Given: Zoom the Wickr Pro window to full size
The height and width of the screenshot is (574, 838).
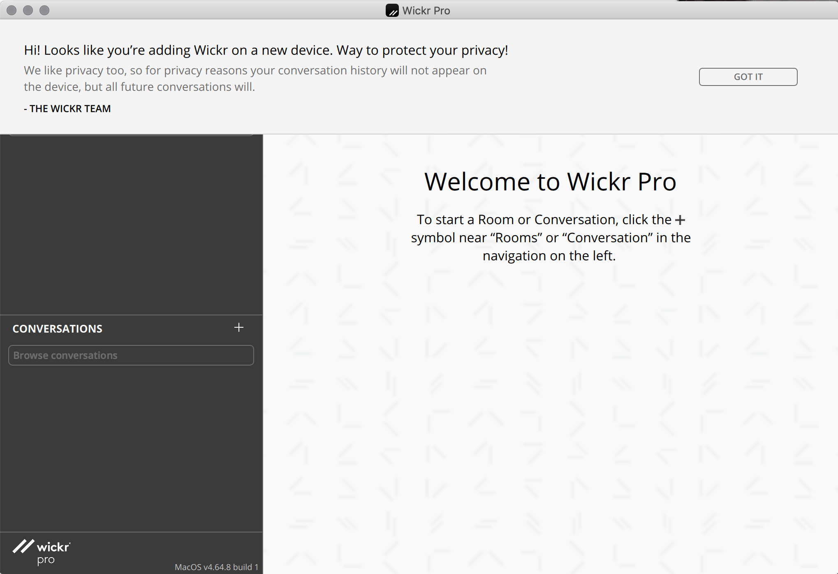Looking at the screenshot, I should (x=44, y=10).
